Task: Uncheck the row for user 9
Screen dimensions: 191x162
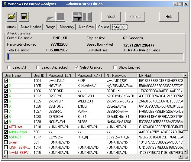Action: 6,121
